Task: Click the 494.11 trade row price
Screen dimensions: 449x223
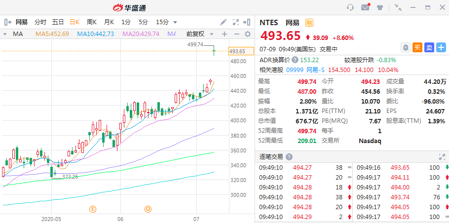Action: [x=400, y=178]
